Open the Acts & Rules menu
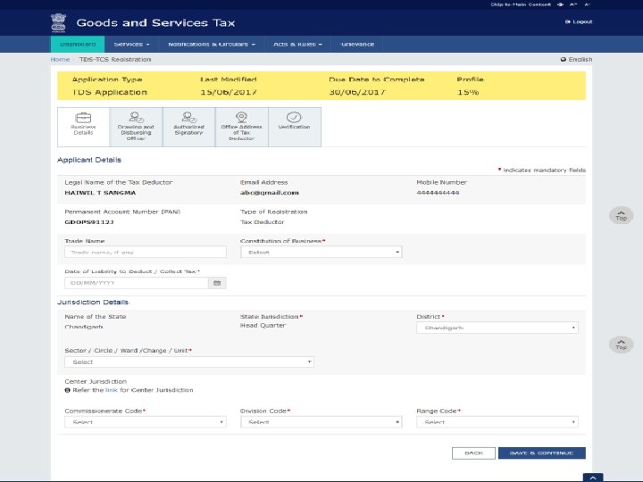Screen dimensions: 643x482 297,45
